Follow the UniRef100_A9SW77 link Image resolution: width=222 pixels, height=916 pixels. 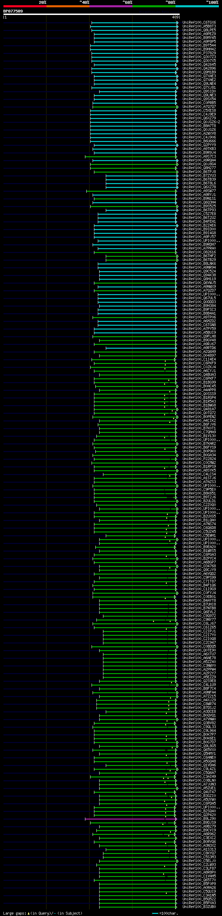(199, 191)
